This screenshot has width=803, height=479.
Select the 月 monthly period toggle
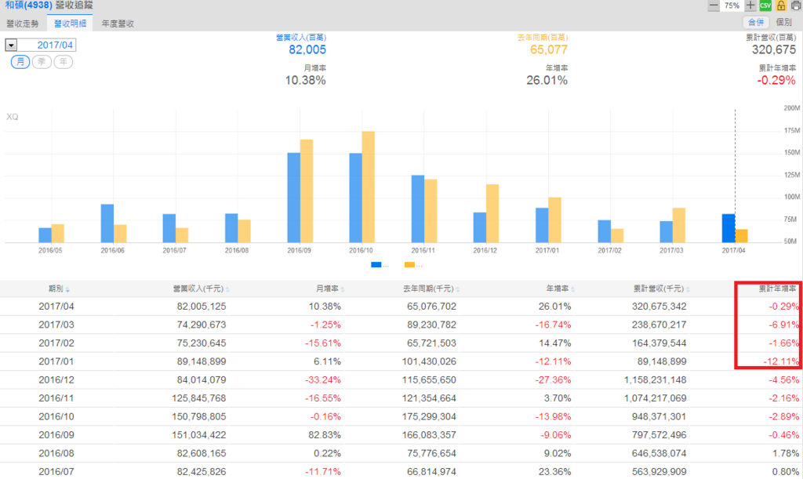[x=20, y=62]
